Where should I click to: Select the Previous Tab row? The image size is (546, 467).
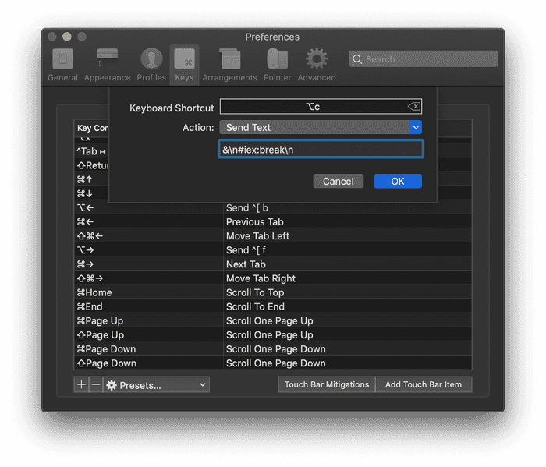pyautogui.click(x=273, y=221)
